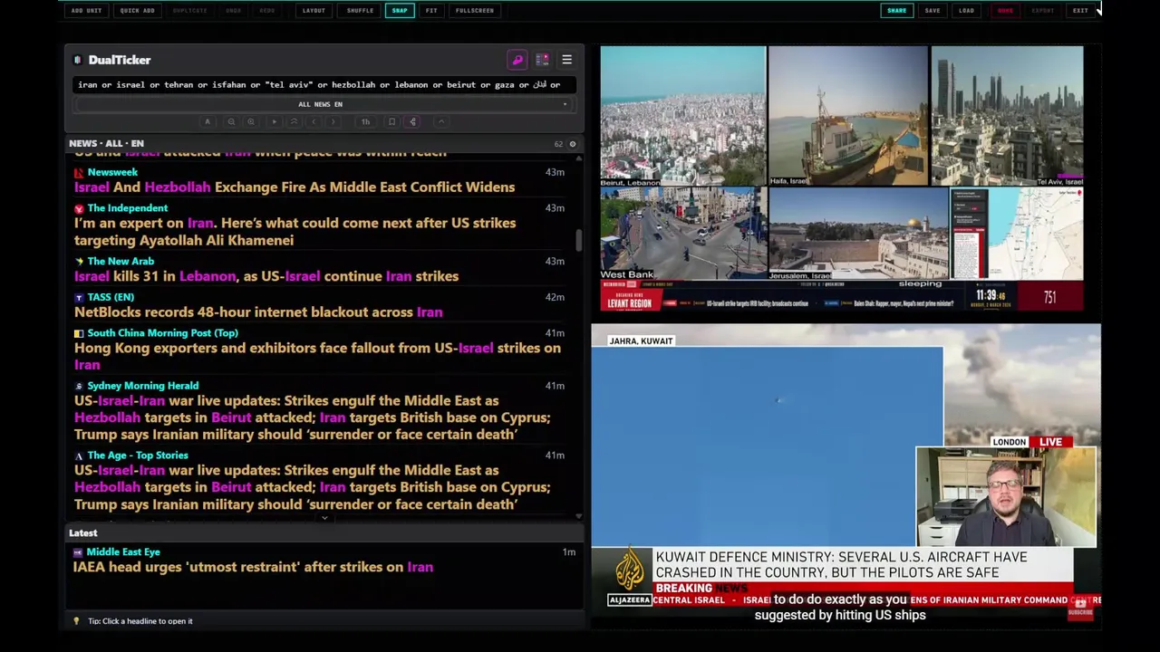Image resolution: width=1160 pixels, height=652 pixels.
Task: Click the Jerusalem, Israel webcam tile
Action: (858, 234)
